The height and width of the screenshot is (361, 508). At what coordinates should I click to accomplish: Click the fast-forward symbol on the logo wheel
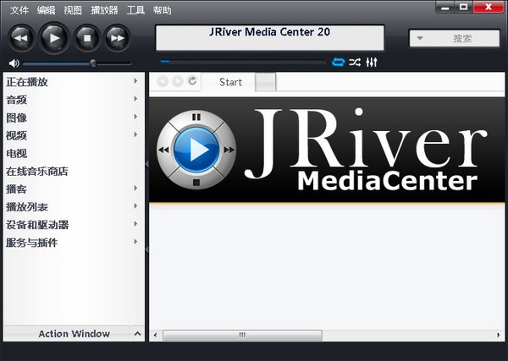coord(229,150)
